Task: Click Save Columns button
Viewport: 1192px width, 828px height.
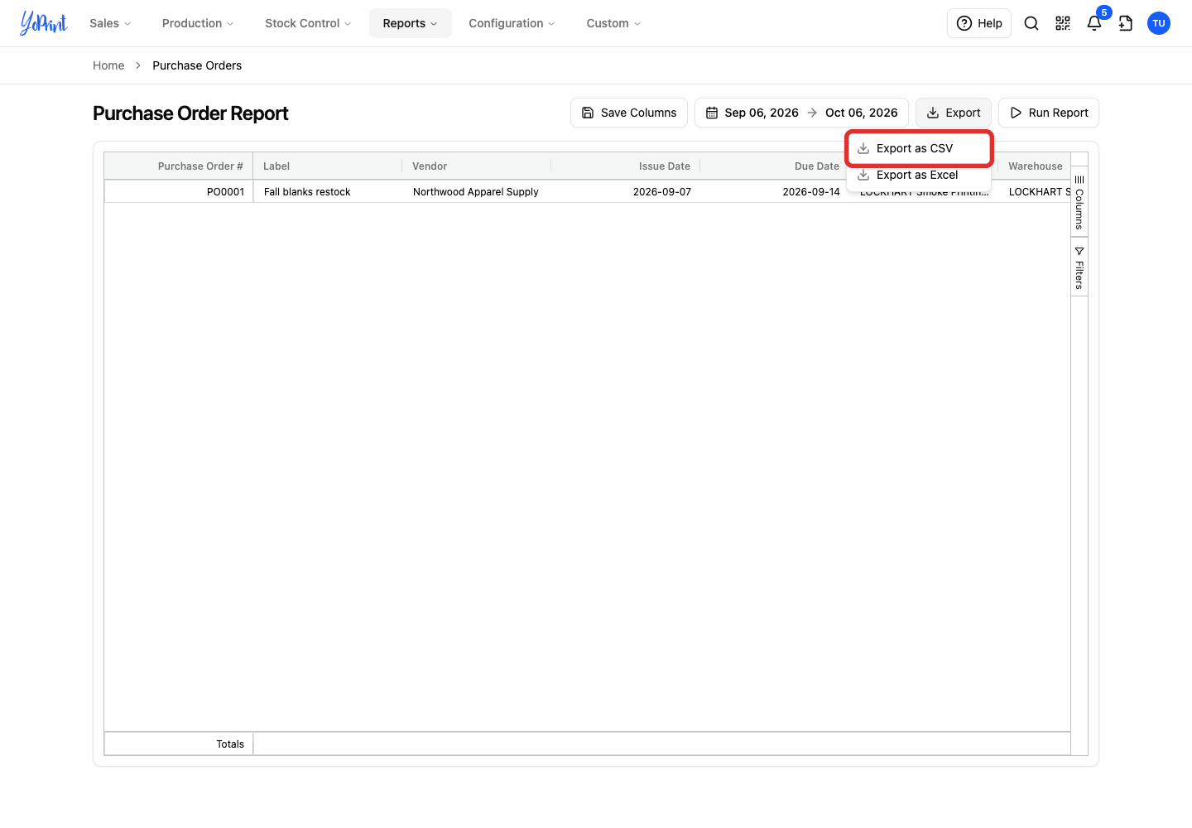Action: 629,113
